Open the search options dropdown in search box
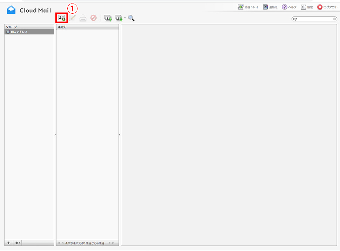 (x=295, y=19)
